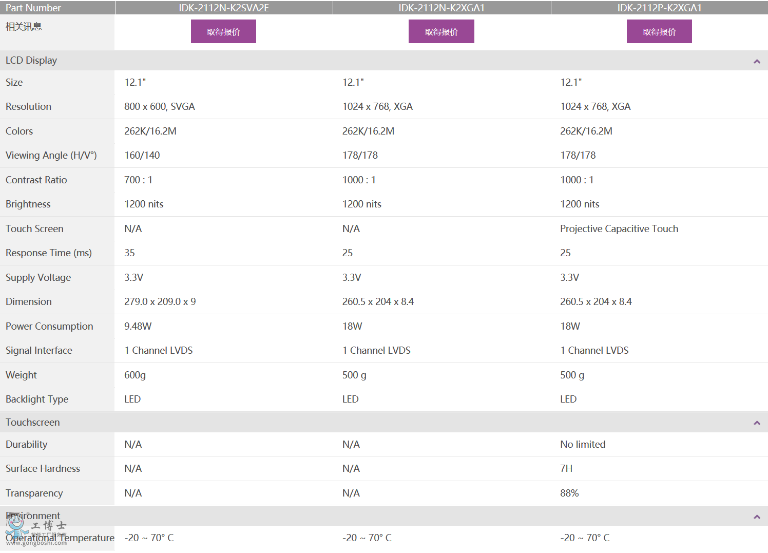
Task: Collapse the LCD Display section chevron
Action: pos(756,62)
